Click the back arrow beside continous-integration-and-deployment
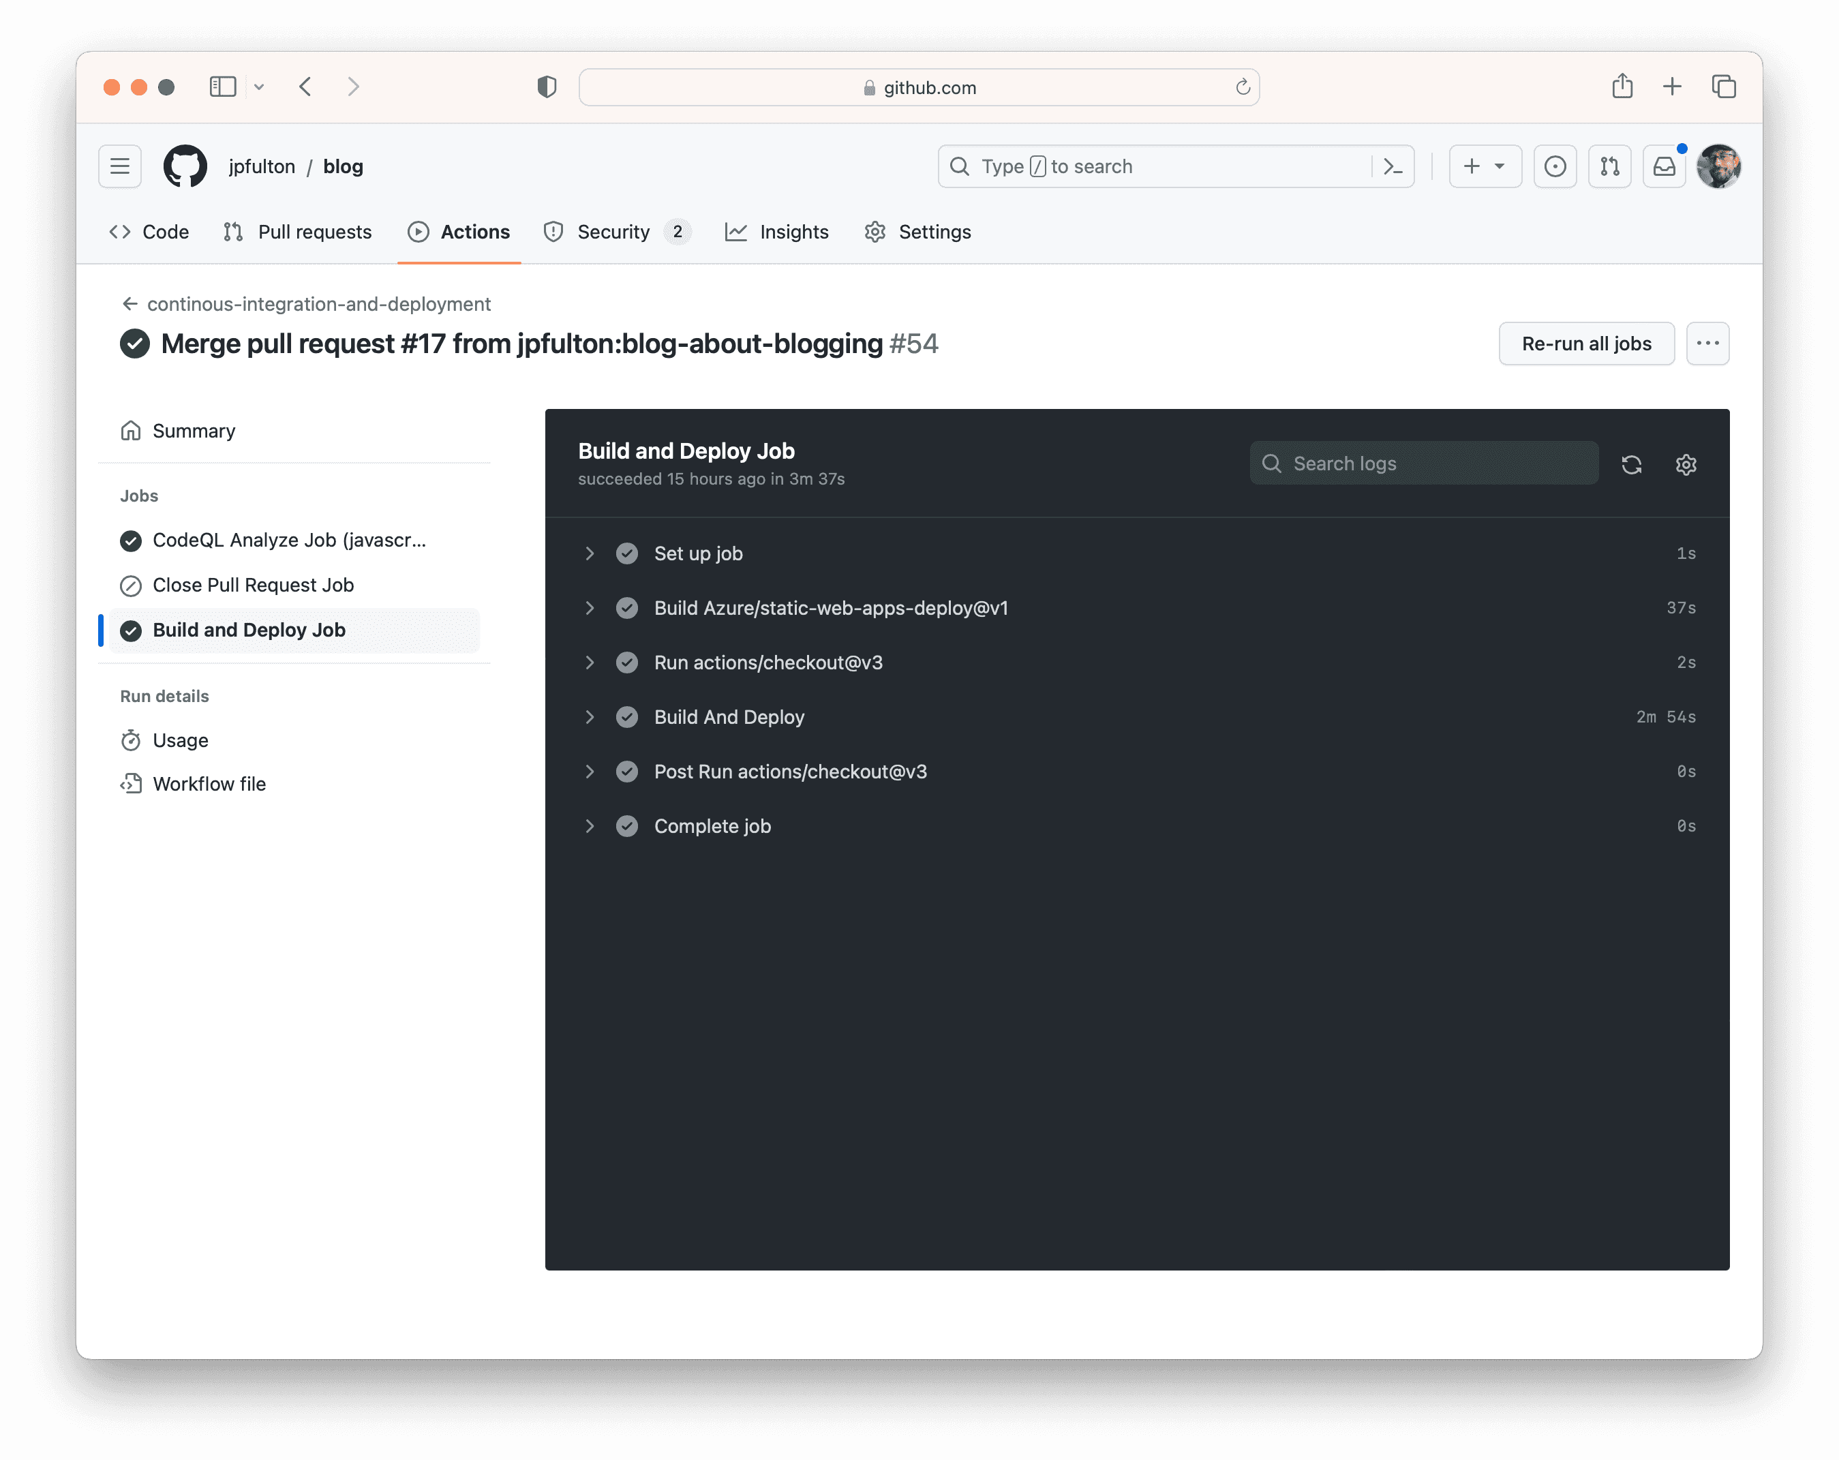 (130, 303)
